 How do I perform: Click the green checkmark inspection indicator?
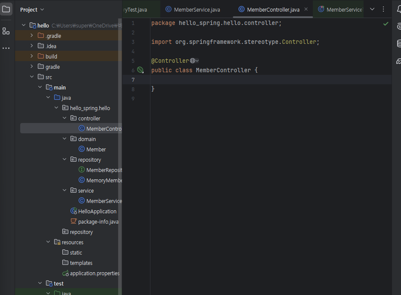click(x=386, y=24)
